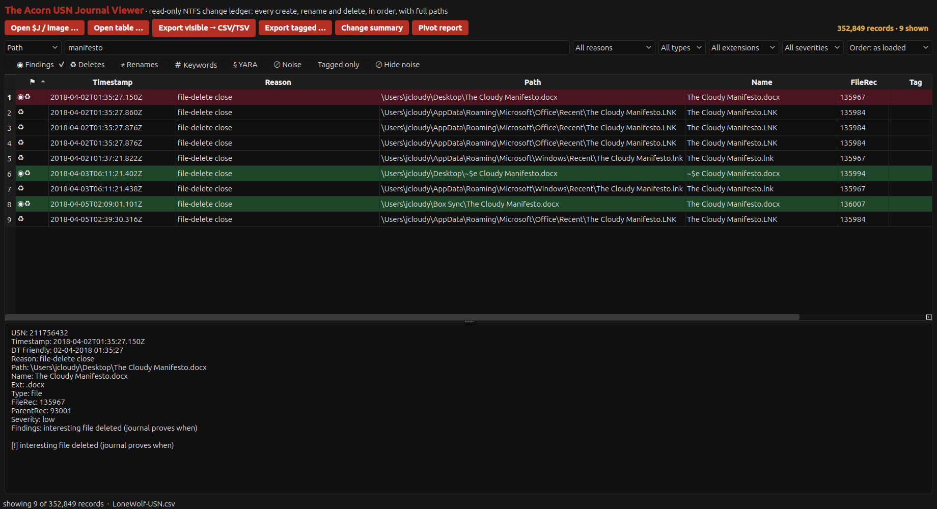Sort by the FileRec column header
Screen dimensions: 937x509
864,82
